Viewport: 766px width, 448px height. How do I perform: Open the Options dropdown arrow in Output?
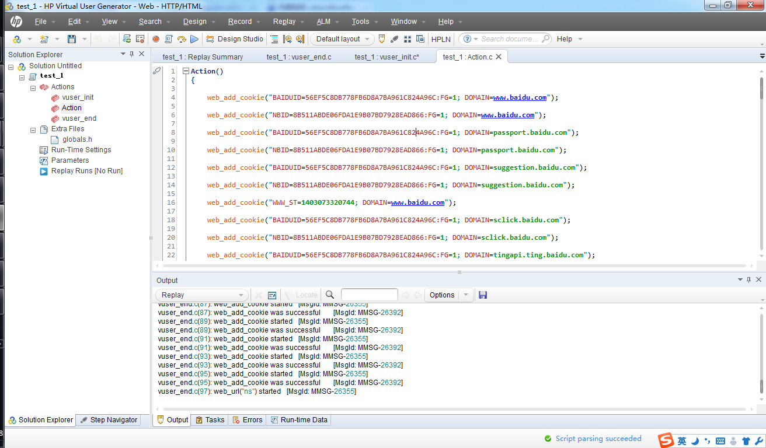(x=465, y=295)
